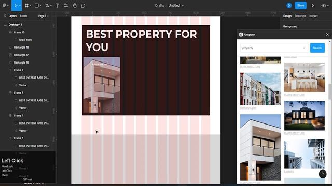Insert the white kitchen interior photo
This screenshot has width=332, height=186.
tap(305, 77)
